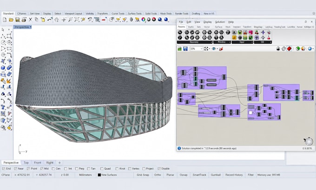Enable the Perp osnap checkbox
Image resolution: width=316 pixels, height=190 pixels.
pos(77,169)
